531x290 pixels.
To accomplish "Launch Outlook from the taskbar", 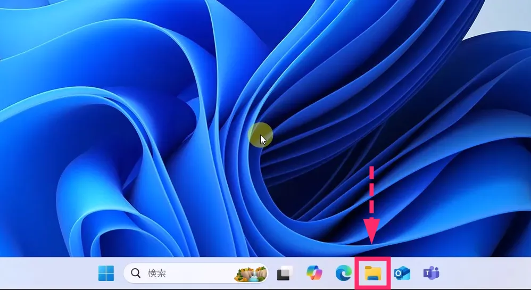I will (x=402, y=274).
